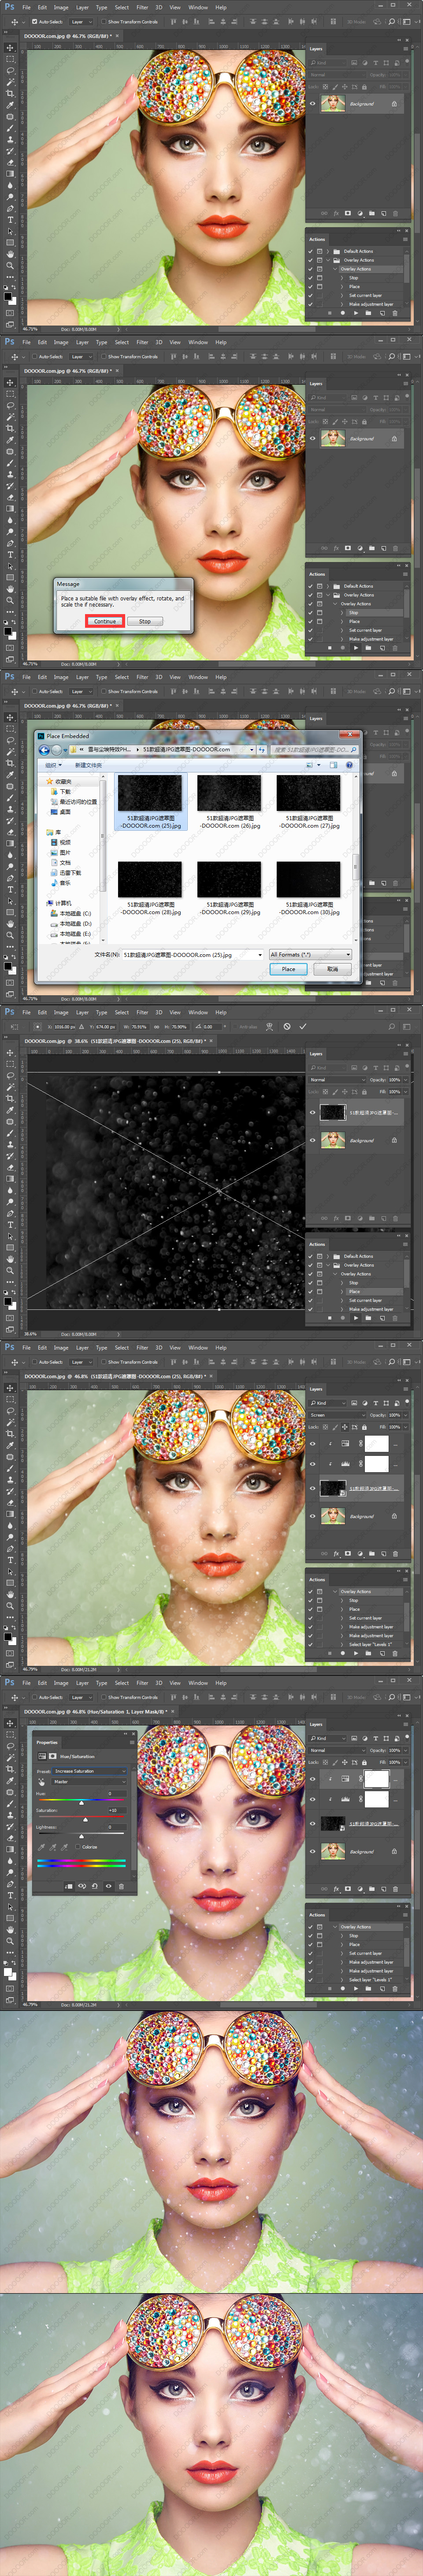This screenshot has width=423, height=2576.
Task: Cancel the transform using the circle-slash icon
Action: 286,1026
